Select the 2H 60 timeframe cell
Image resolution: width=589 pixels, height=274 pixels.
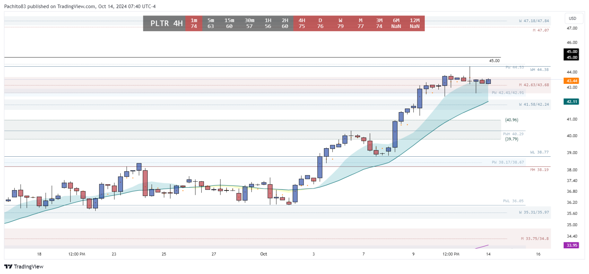(x=285, y=23)
